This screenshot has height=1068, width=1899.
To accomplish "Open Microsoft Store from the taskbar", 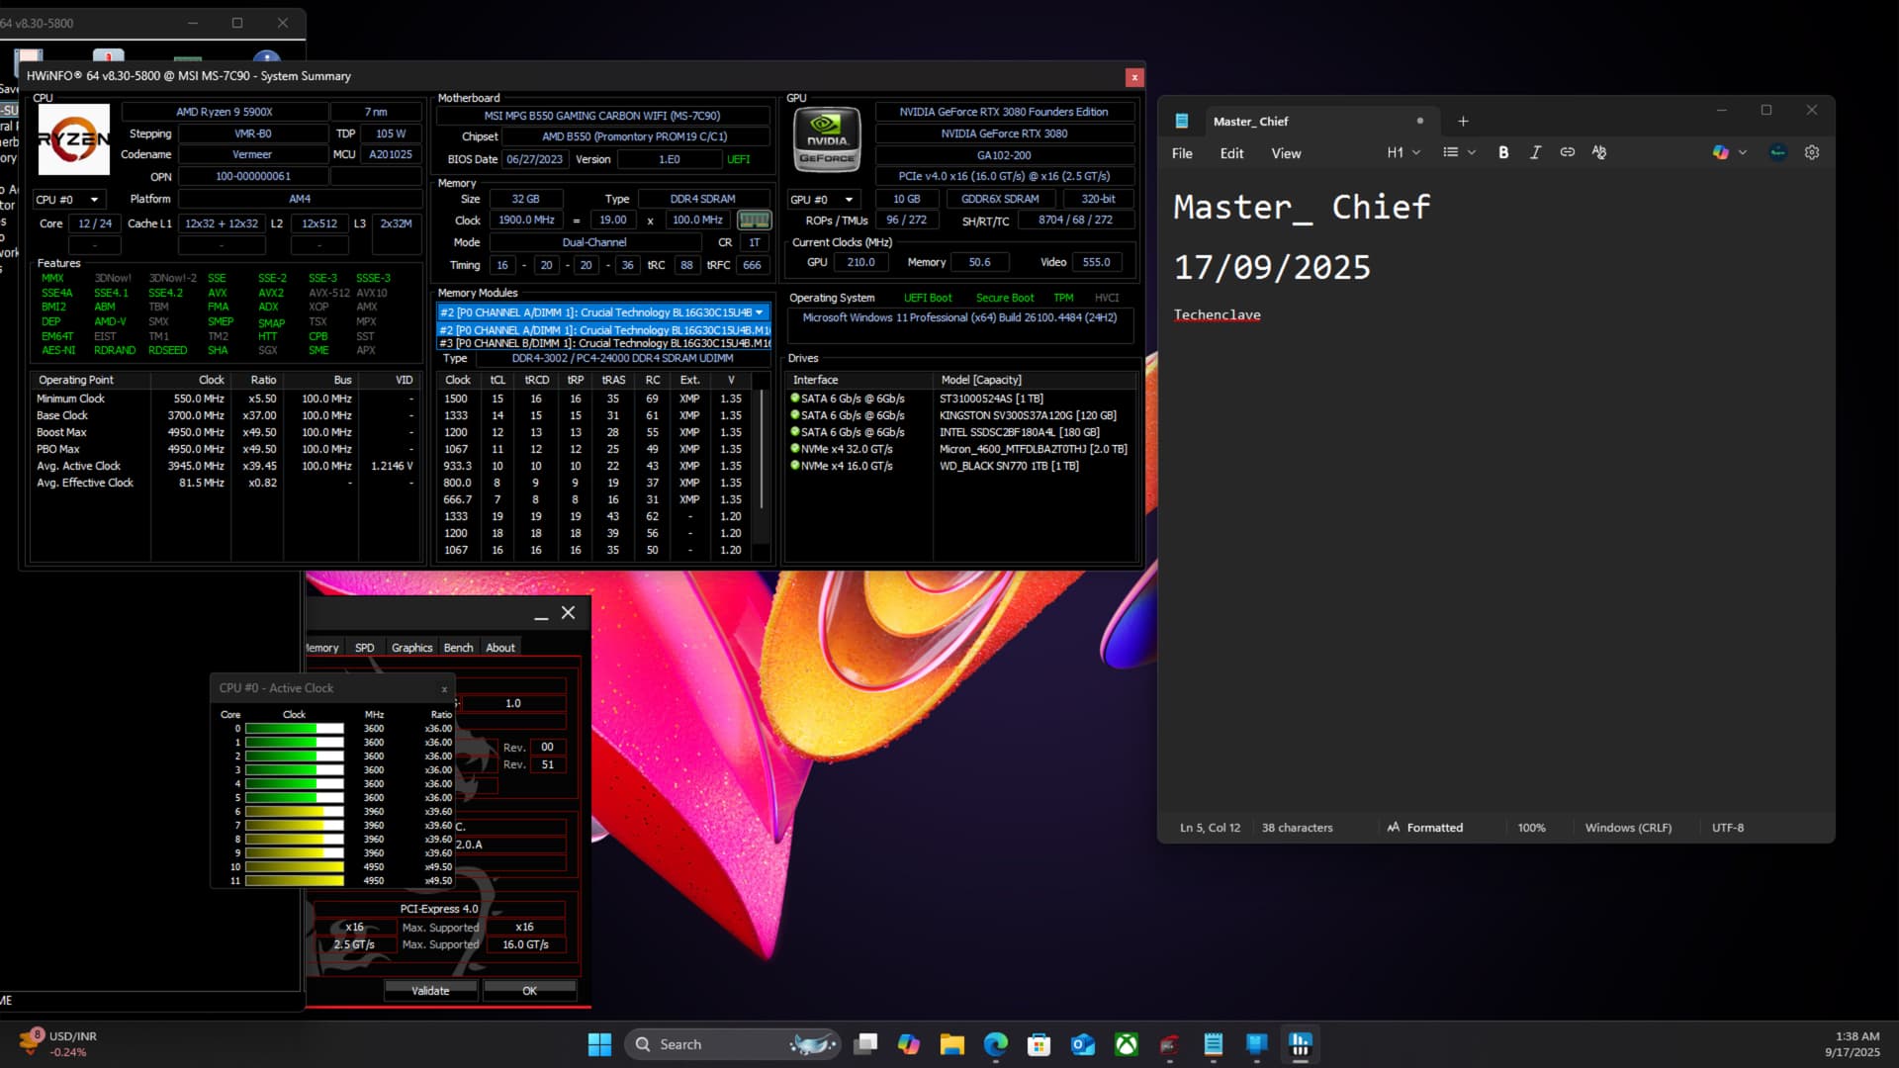I will pyautogui.click(x=1040, y=1044).
